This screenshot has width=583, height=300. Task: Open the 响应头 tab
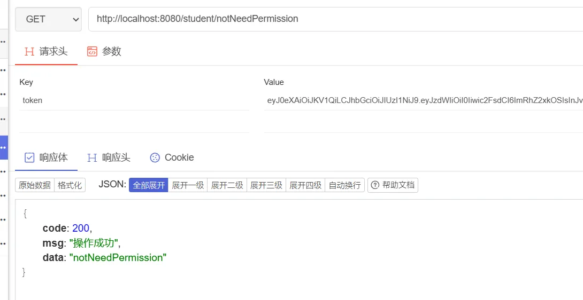coord(109,157)
